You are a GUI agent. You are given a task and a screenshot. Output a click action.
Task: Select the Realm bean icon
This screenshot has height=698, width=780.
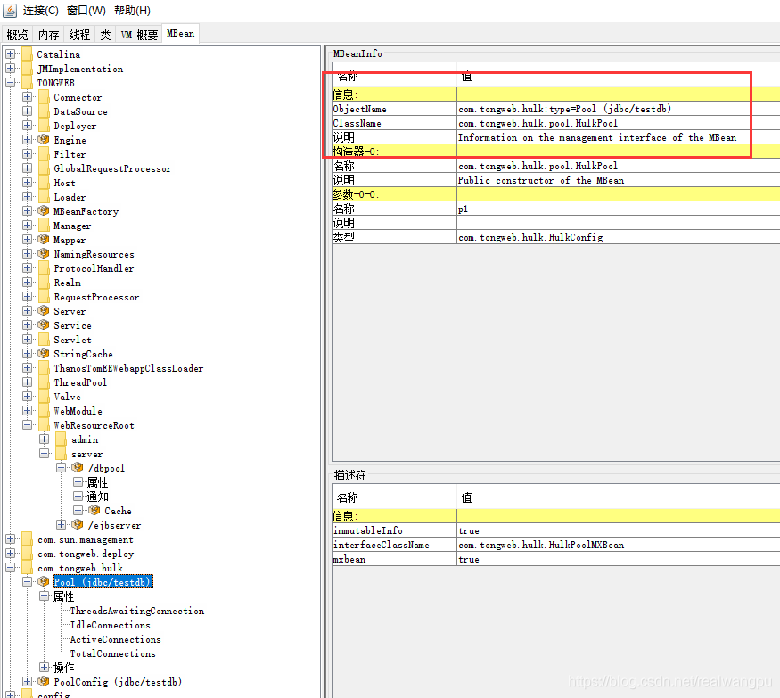click(44, 283)
